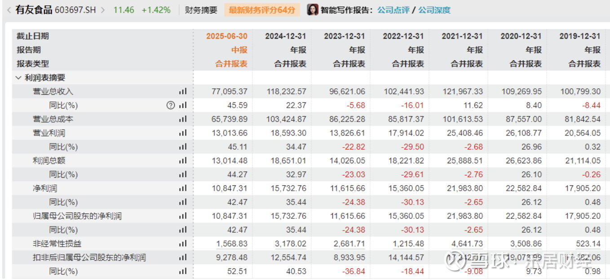Open chart icon for 同比(%) under 利润总额
This screenshot has height=280, width=610.
(182, 175)
